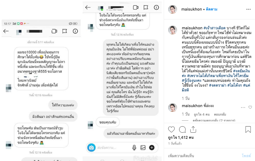Tap the image gallery icon in the message bar

point(143,148)
